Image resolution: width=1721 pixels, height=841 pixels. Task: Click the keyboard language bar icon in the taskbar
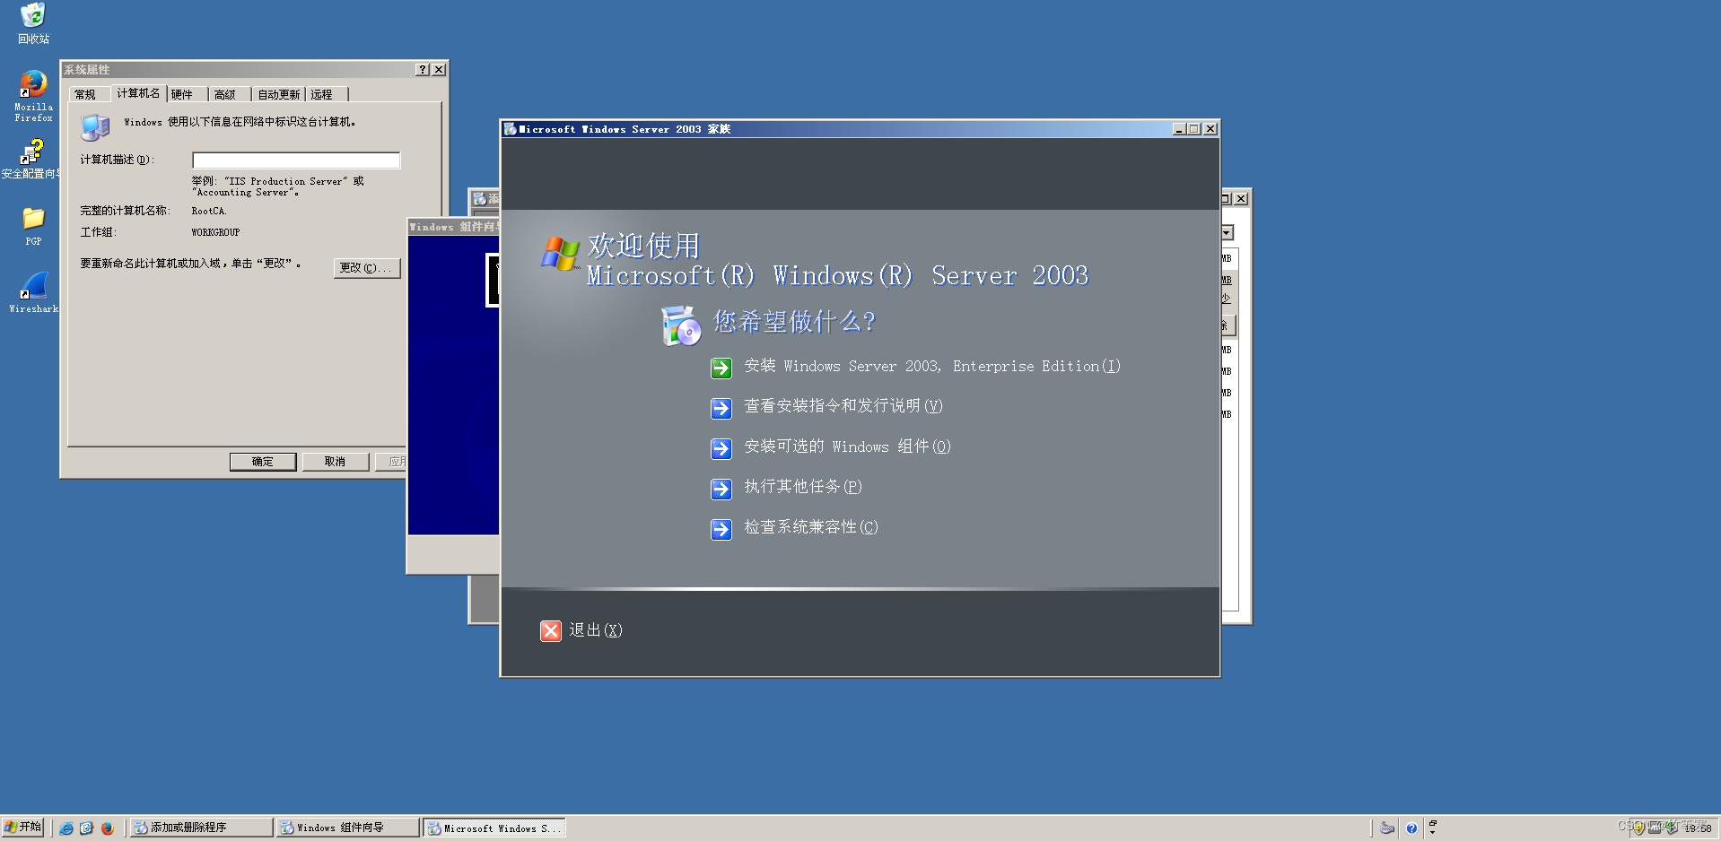tap(1387, 828)
